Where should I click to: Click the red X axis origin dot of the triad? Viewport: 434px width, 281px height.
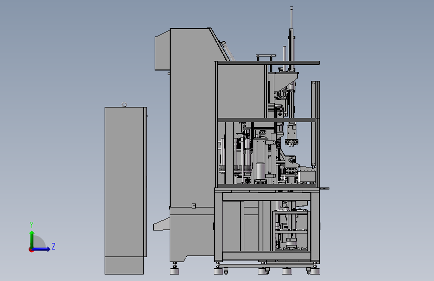coord(31,249)
